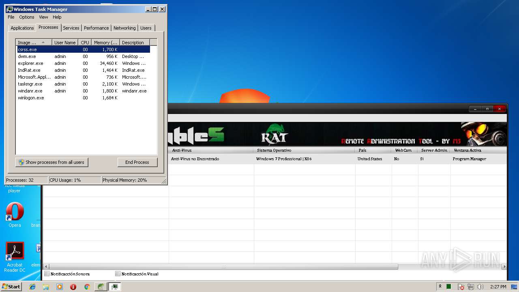Open the Options menu in Task Manager
The image size is (519, 292).
(x=27, y=17)
